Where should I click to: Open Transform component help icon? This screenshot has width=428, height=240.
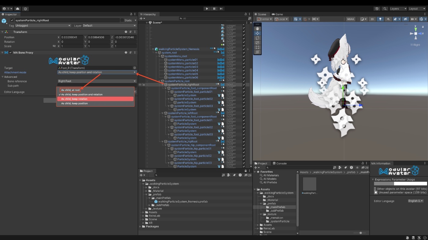(126, 32)
